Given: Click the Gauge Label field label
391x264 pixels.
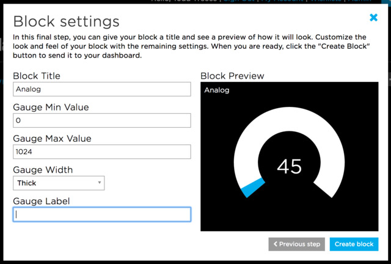Looking at the screenshot, I should (42, 200).
